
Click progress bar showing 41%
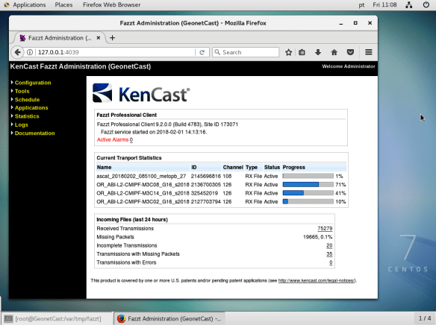click(x=308, y=193)
